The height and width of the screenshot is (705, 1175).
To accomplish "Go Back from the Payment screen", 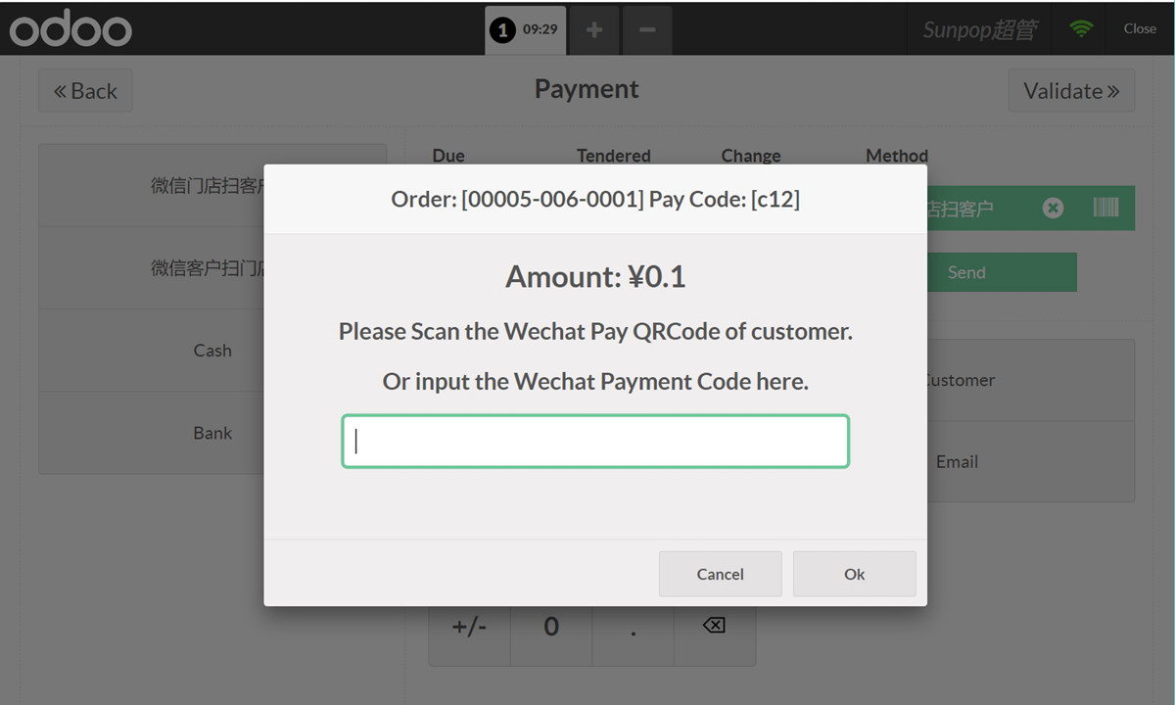I will 85,91.
